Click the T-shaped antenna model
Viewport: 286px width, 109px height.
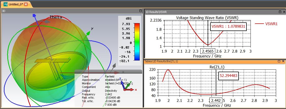tap(53, 70)
